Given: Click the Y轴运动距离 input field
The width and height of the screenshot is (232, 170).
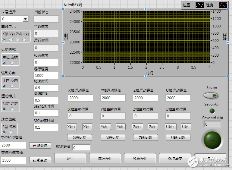Looking at the screenshot, I should (113, 98).
